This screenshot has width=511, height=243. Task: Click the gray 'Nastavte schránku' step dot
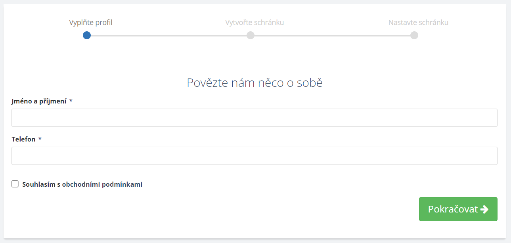point(414,35)
